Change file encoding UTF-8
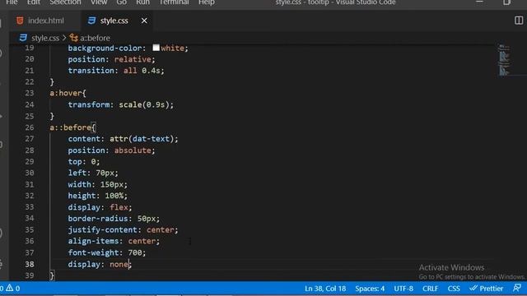 point(403,289)
